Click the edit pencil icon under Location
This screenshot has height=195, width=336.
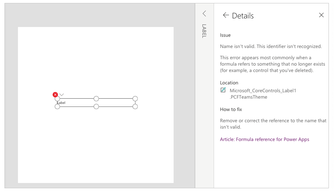pyautogui.click(x=223, y=90)
